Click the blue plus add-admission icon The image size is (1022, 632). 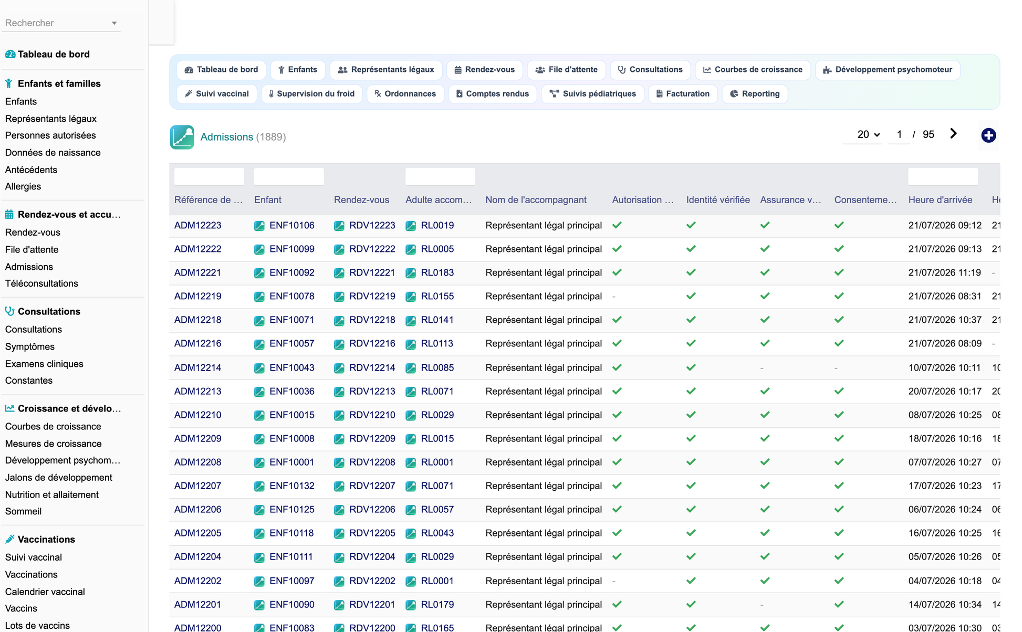[x=988, y=135]
